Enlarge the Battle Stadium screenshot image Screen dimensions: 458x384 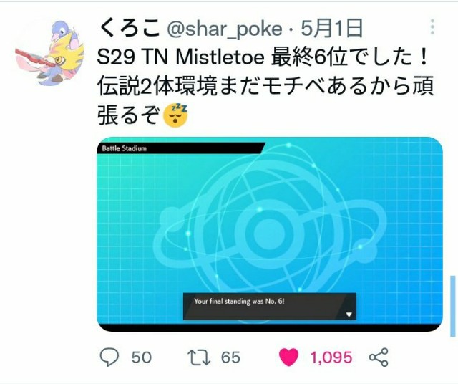[270, 234]
